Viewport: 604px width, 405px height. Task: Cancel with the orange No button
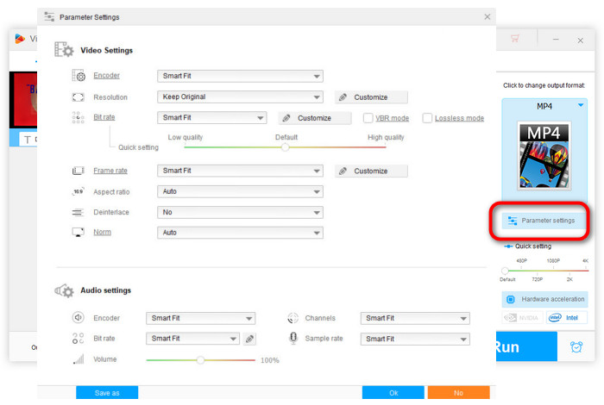[x=458, y=393]
